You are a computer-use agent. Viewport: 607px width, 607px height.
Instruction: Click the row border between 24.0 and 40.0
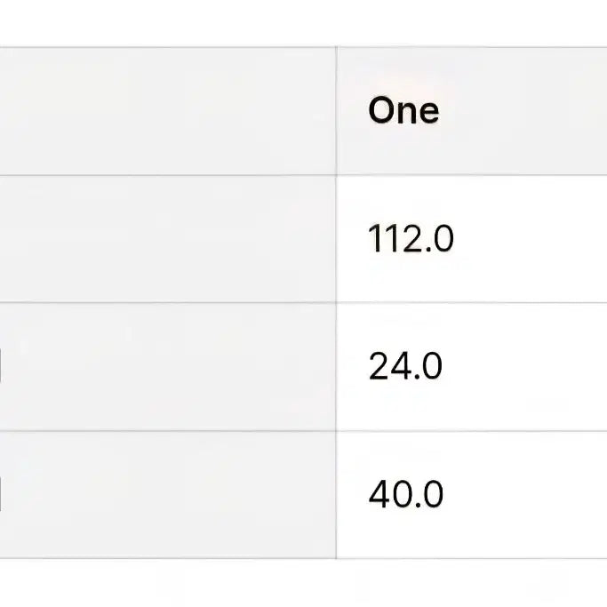pyautogui.click(x=471, y=431)
